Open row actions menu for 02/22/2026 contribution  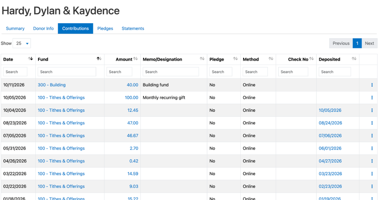click(372, 186)
